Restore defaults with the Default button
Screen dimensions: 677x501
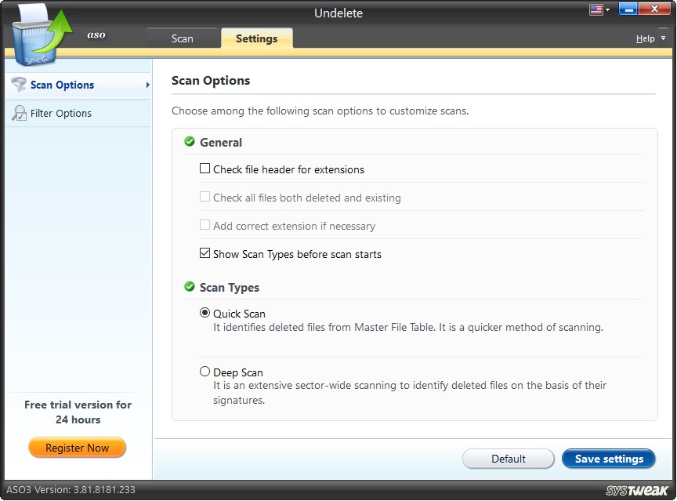[508, 459]
